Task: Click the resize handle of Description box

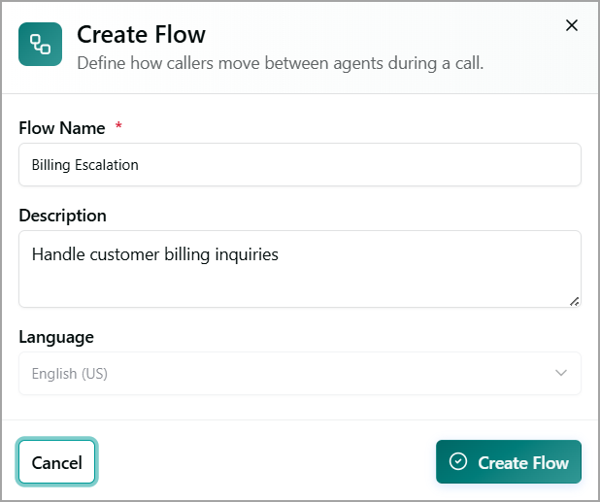Action: coord(575,302)
